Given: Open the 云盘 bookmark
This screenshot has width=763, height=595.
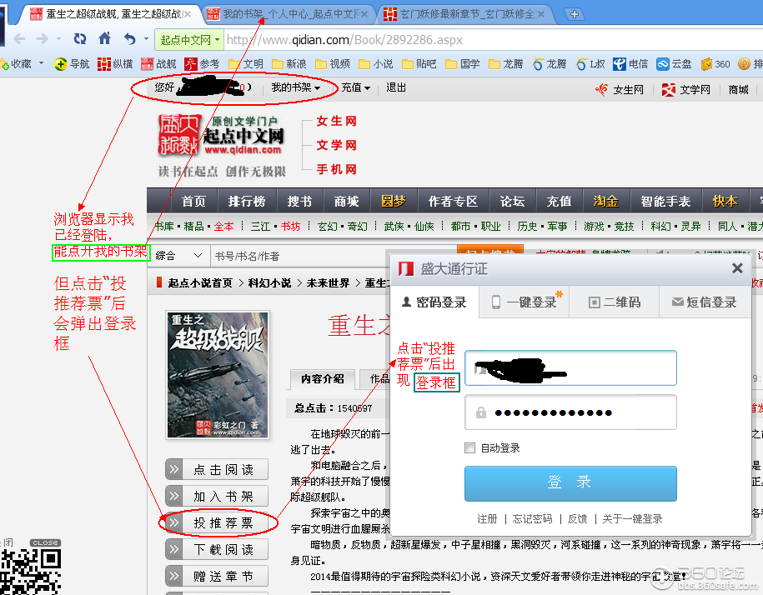Looking at the screenshot, I should (674, 63).
